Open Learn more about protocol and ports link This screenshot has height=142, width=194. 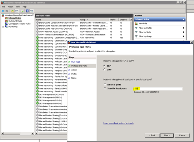pyautogui.click(x=118, y=123)
